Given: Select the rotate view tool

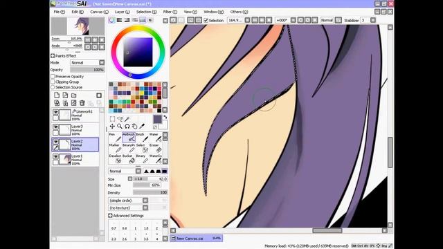Looking at the screenshot, I should [127, 126].
